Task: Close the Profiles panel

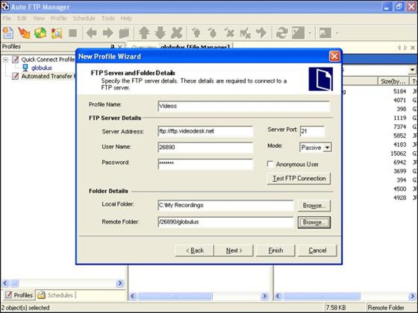Action: click(x=120, y=47)
